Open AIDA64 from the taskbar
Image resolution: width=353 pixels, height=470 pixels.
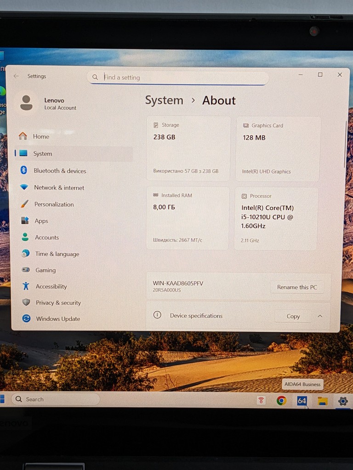(x=302, y=401)
